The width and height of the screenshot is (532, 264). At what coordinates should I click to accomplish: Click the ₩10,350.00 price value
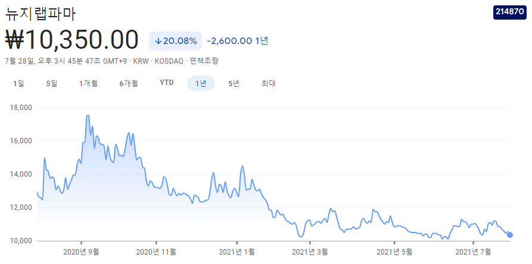tap(72, 40)
